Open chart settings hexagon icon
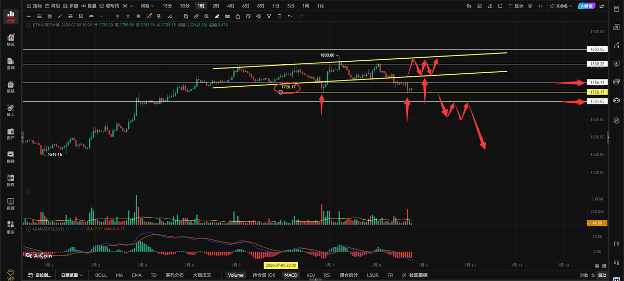 pyautogui.click(x=530, y=6)
